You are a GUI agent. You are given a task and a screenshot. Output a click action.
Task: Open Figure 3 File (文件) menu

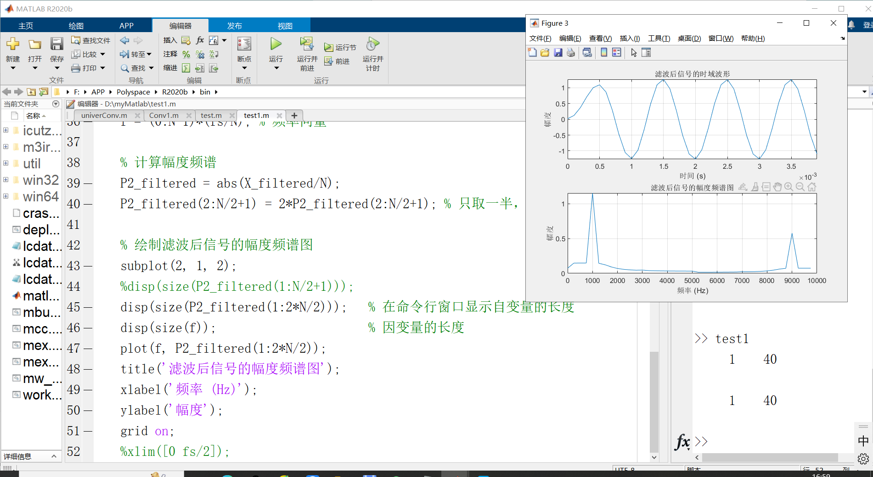tap(541, 39)
